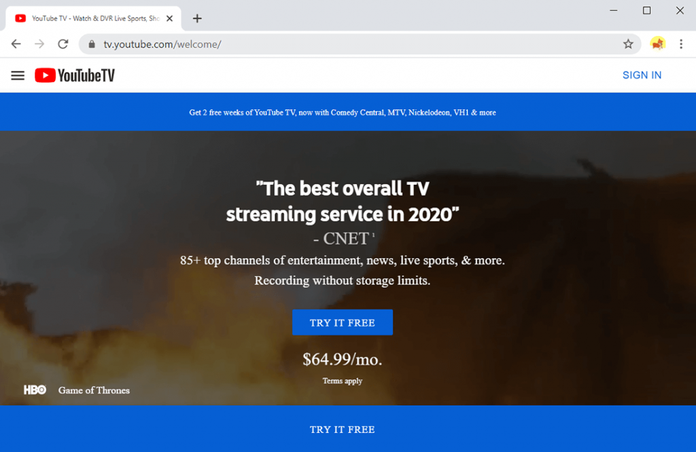View site info via padlock icon
Viewport: 696px width, 452px height.
[x=92, y=44]
